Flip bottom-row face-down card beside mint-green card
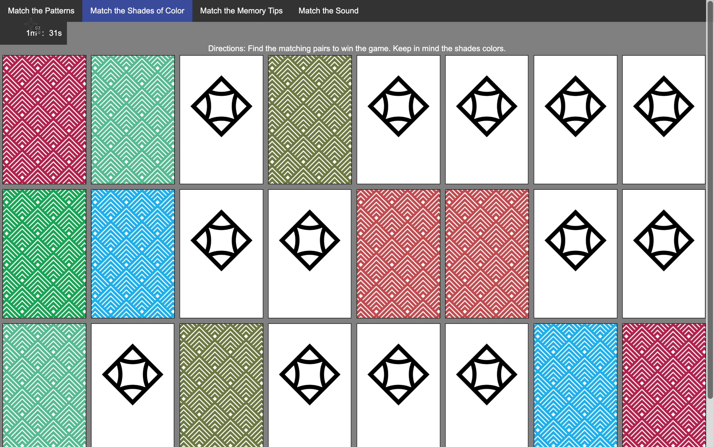This screenshot has height=447, width=714. point(133,384)
